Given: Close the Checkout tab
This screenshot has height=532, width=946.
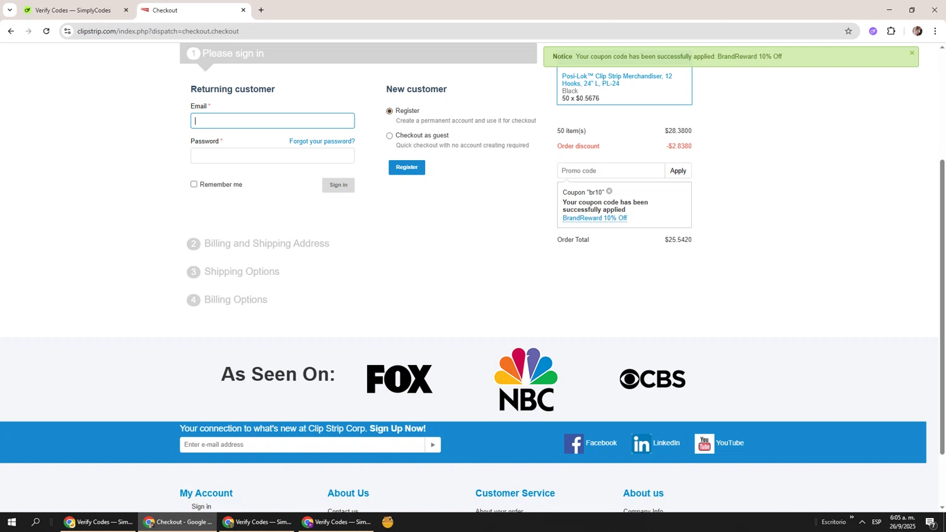Looking at the screenshot, I should pyautogui.click(x=243, y=10).
